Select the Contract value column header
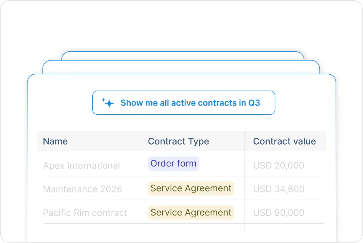 click(x=284, y=141)
